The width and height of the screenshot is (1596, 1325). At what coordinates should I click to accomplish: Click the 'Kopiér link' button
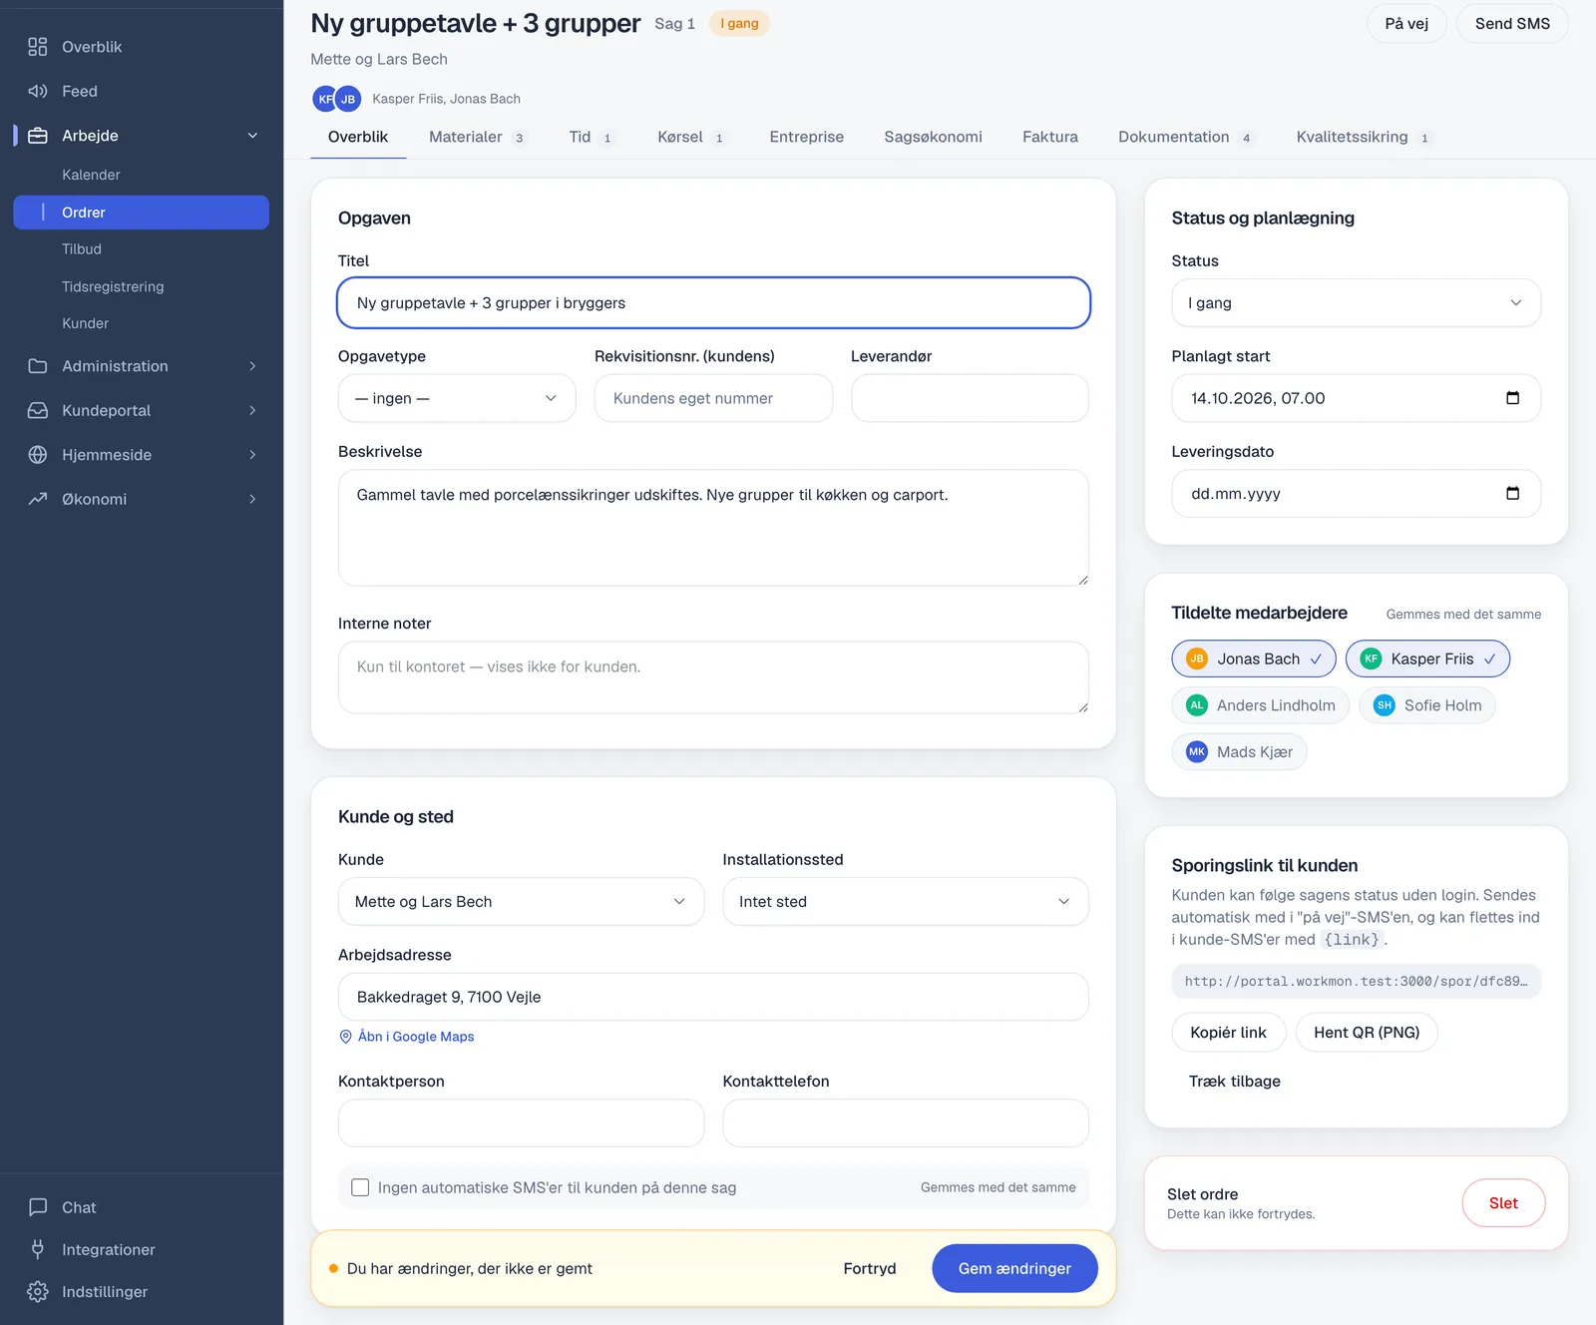(1228, 1033)
